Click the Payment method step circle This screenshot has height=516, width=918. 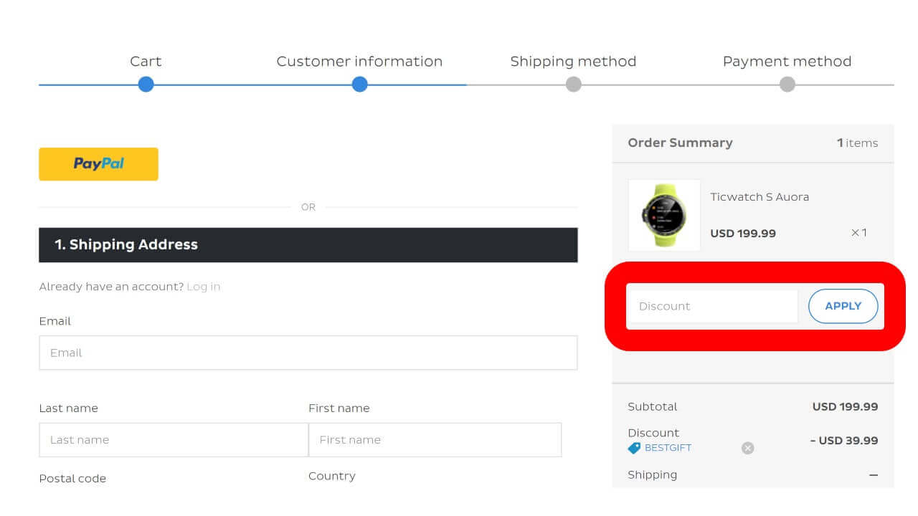pos(787,85)
